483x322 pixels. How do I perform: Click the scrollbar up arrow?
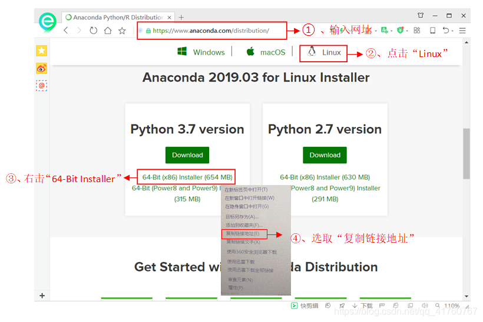click(467, 43)
